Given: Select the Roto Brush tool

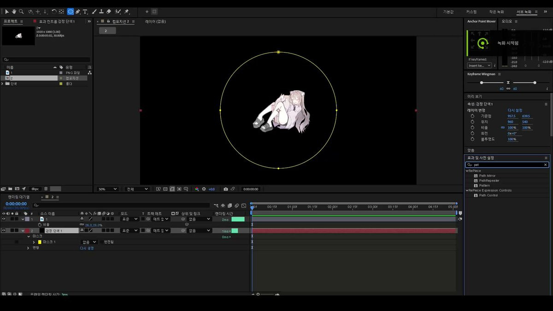Looking at the screenshot, I should (x=118, y=12).
